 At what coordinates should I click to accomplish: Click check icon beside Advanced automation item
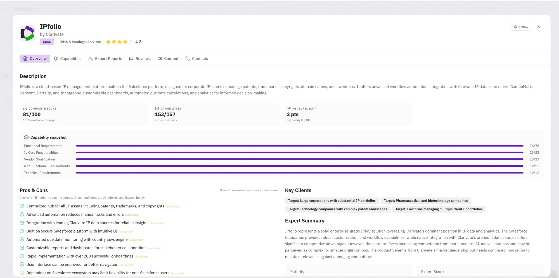click(x=22, y=214)
